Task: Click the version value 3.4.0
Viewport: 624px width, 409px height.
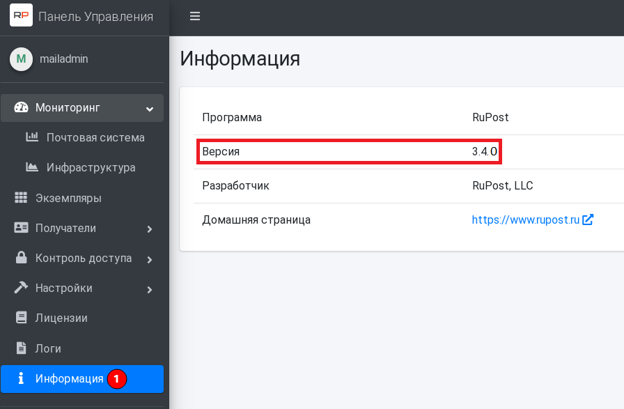Action: tap(484, 151)
